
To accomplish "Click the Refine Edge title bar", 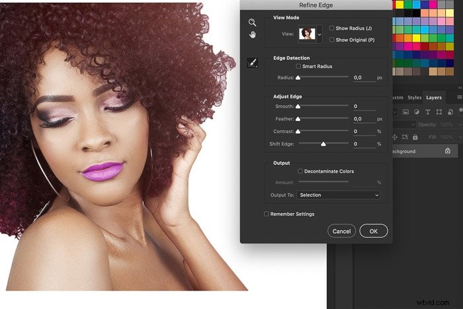I will pos(316,5).
